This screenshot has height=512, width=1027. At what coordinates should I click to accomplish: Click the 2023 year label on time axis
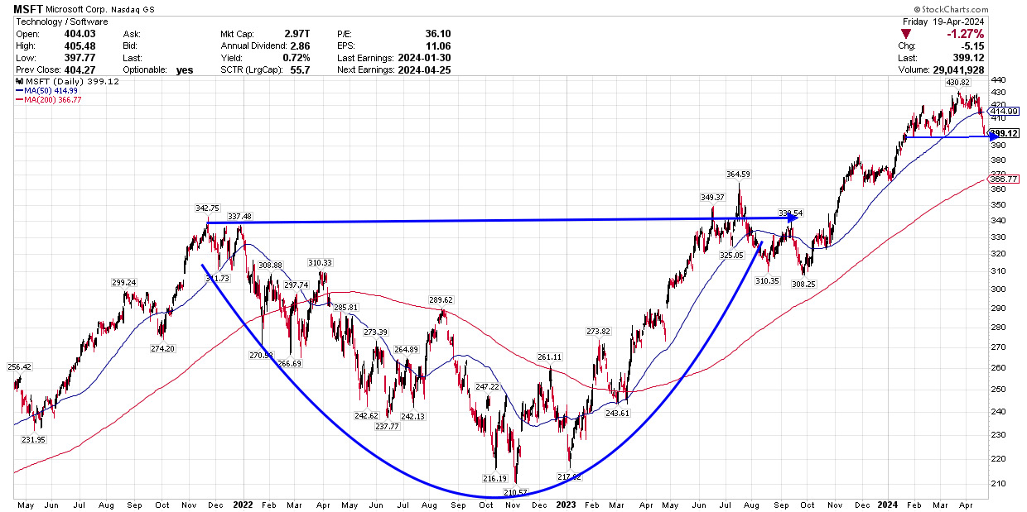[x=566, y=503]
